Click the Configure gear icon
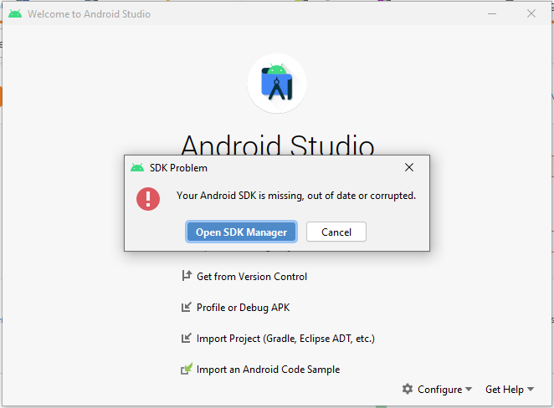Image resolution: width=554 pixels, height=408 pixels. pyautogui.click(x=408, y=390)
